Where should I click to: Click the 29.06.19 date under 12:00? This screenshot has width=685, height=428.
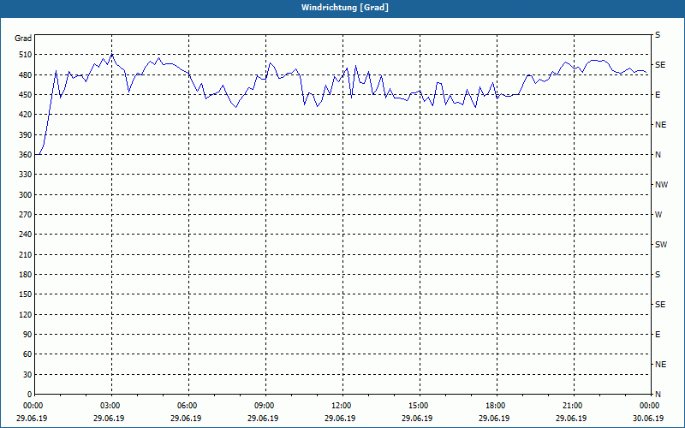(x=340, y=418)
